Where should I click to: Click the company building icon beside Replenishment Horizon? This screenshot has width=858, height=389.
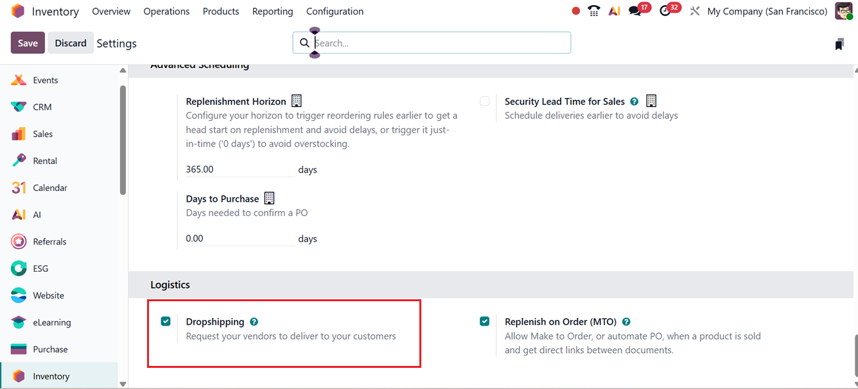point(296,100)
